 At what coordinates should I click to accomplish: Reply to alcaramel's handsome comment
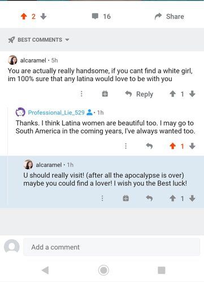139,94
